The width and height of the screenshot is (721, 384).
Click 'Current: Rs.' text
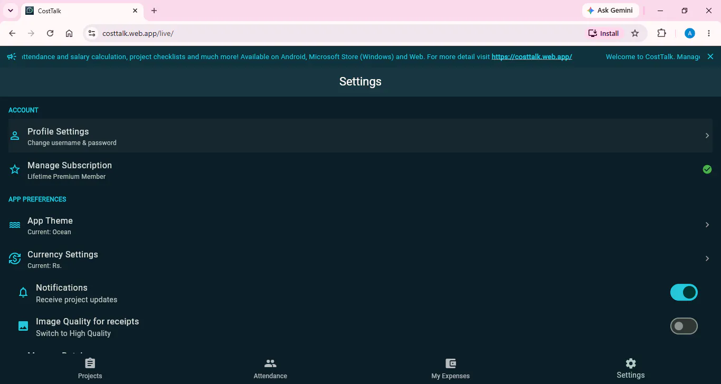(44, 266)
